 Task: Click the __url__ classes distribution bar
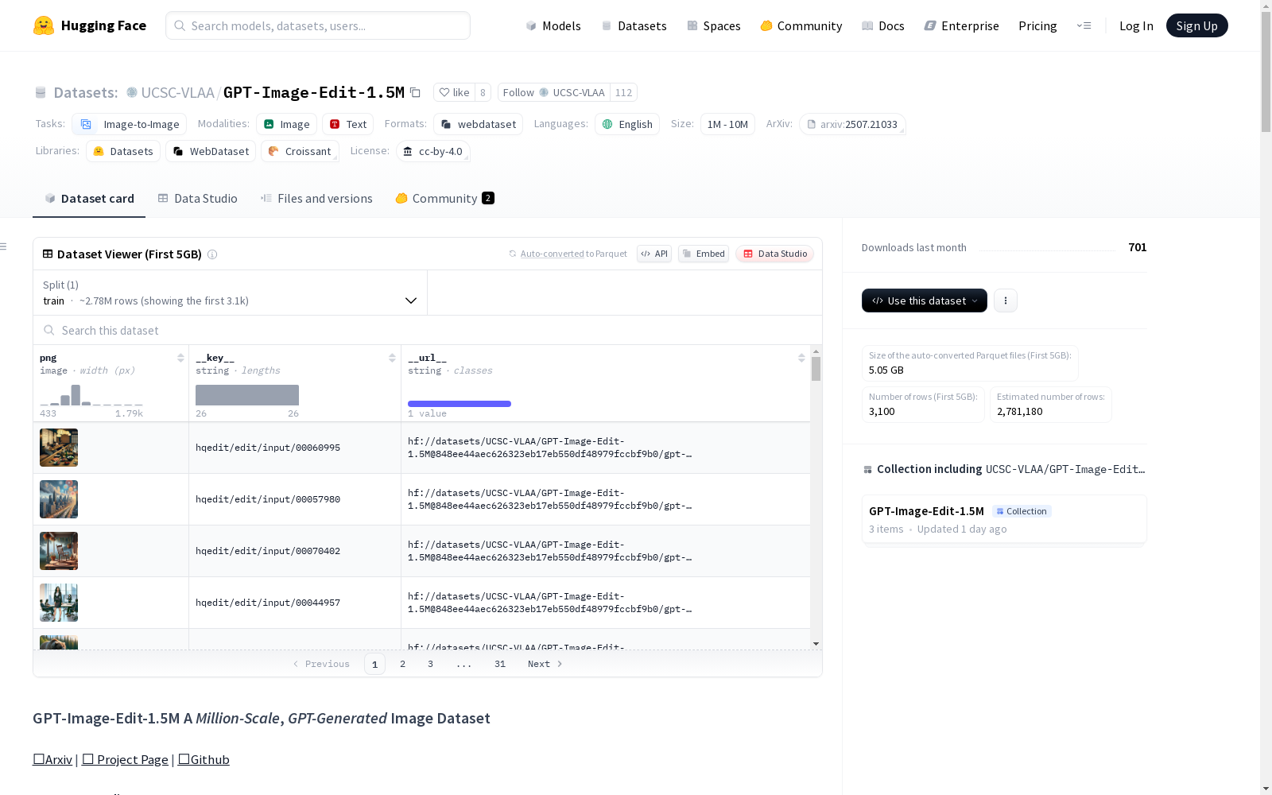click(x=460, y=404)
